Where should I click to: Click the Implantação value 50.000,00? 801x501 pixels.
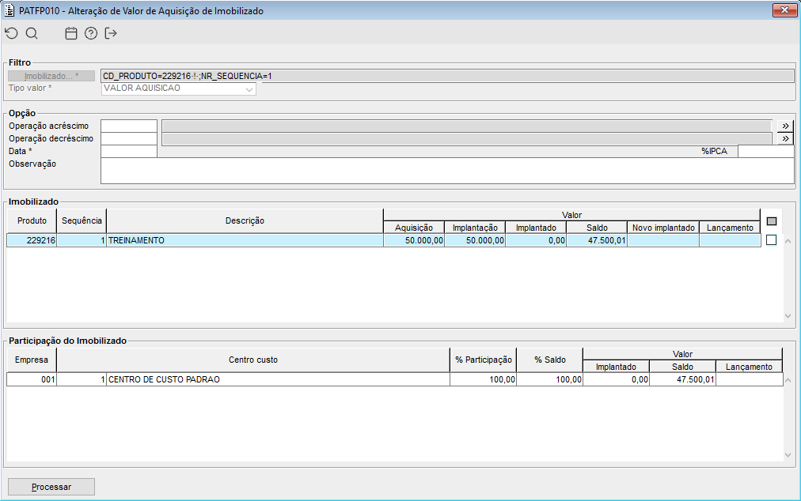[475, 240]
